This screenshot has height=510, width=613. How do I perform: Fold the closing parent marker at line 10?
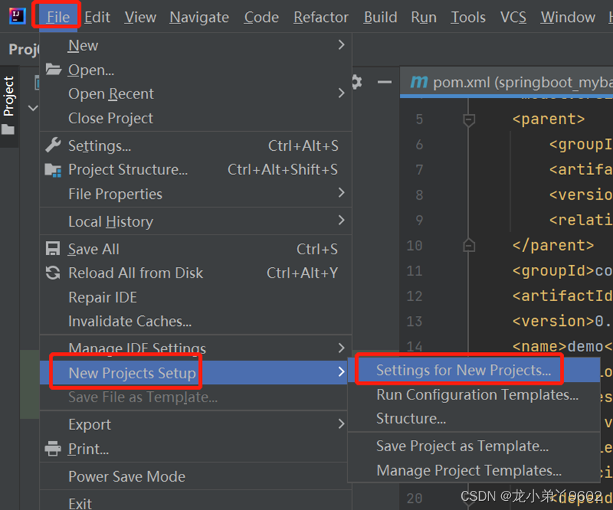point(468,245)
